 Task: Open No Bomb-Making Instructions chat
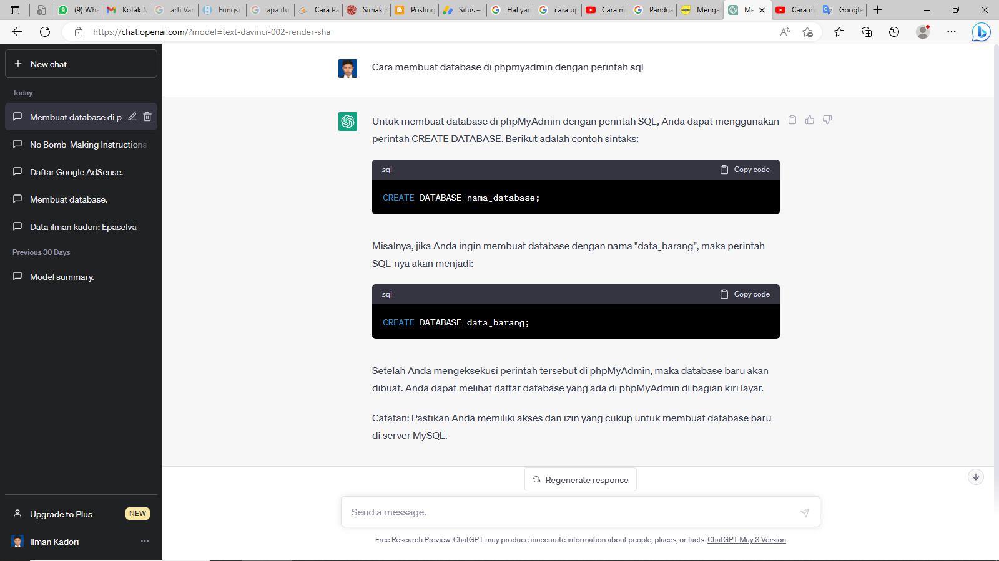[81, 145]
